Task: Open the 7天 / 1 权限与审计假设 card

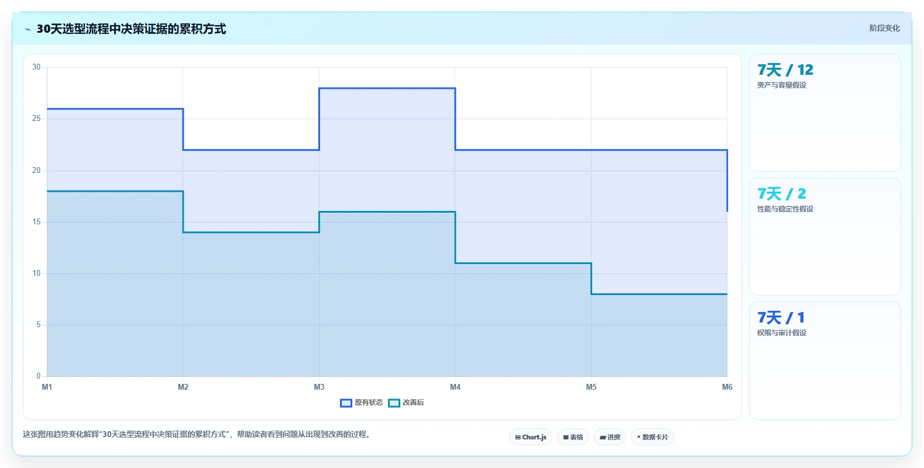Action: (825, 360)
